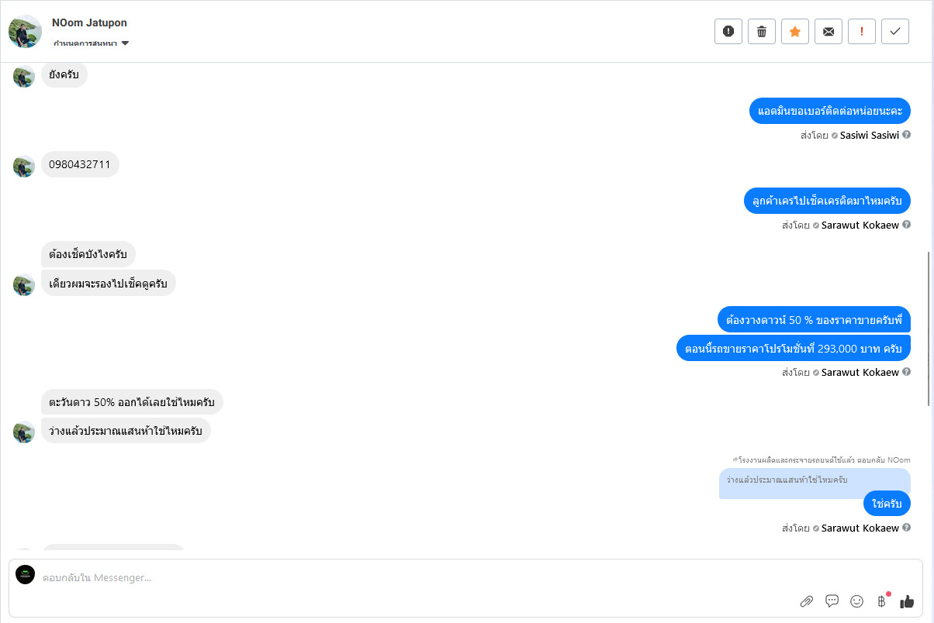This screenshot has height=623, width=934.
Task: Flag conversation with red exclamation icon
Action: pos(862,32)
